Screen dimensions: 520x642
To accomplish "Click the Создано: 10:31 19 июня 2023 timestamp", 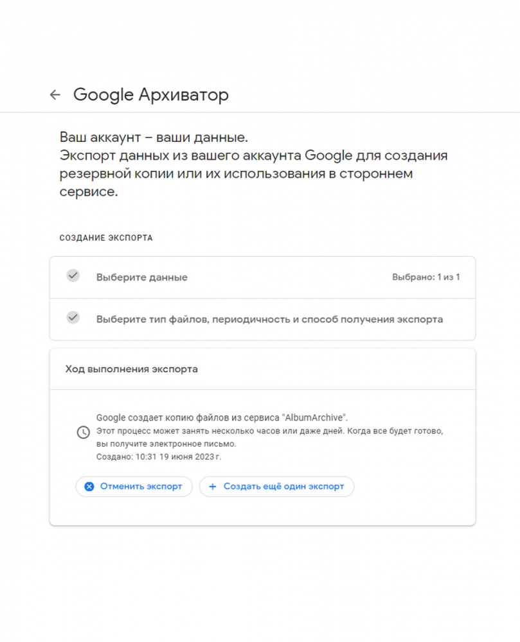I will [x=158, y=457].
